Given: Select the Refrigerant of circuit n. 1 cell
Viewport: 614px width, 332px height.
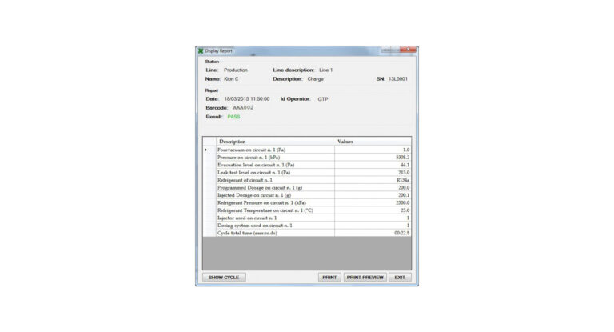Looking at the screenshot, I should [275, 180].
